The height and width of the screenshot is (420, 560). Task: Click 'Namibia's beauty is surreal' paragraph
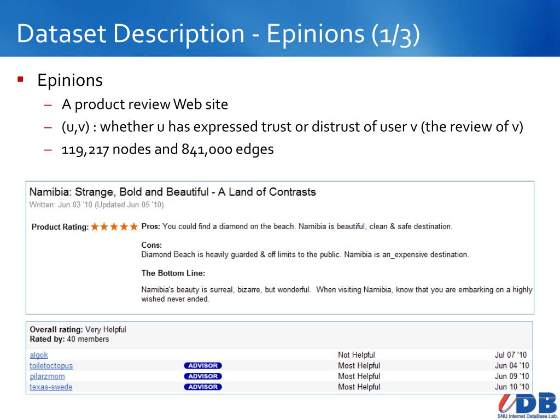(x=337, y=294)
